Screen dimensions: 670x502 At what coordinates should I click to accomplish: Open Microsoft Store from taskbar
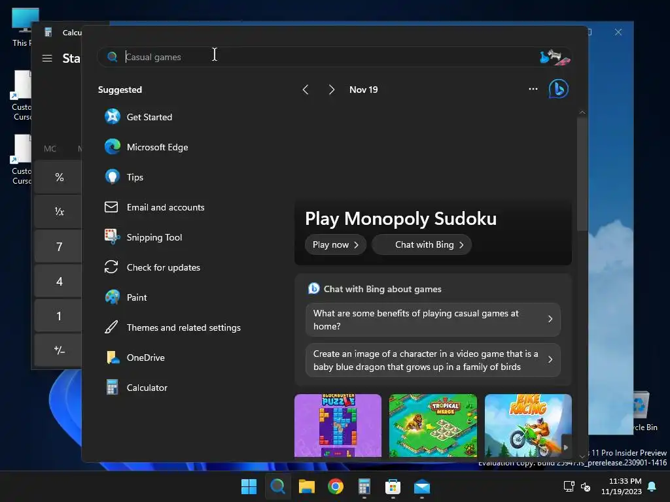[x=393, y=486]
